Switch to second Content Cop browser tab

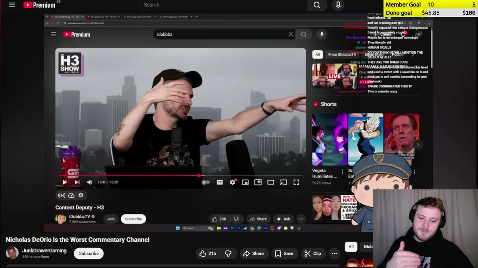[103, 17]
